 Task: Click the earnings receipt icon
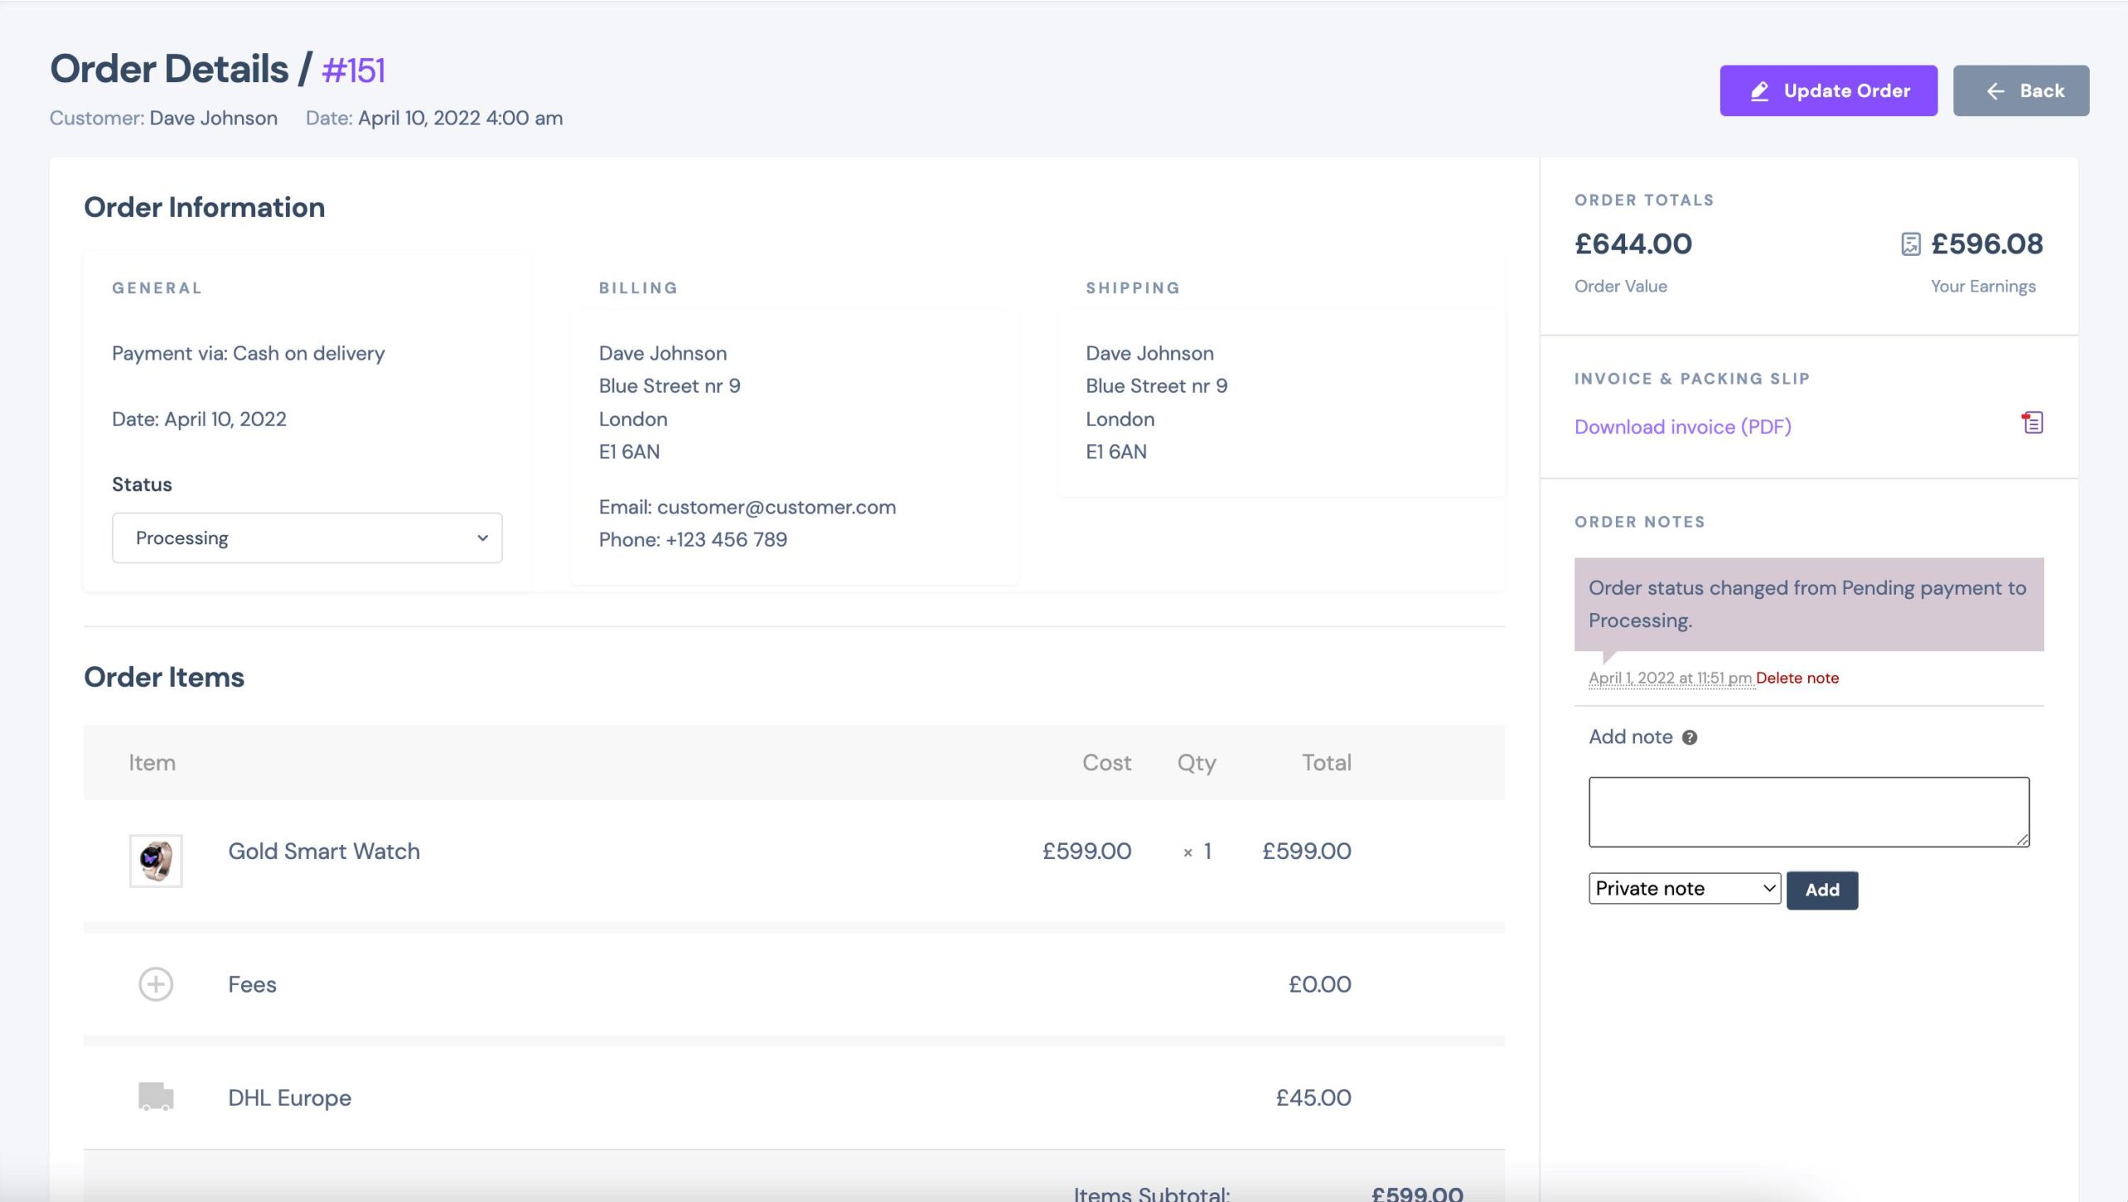1910,243
